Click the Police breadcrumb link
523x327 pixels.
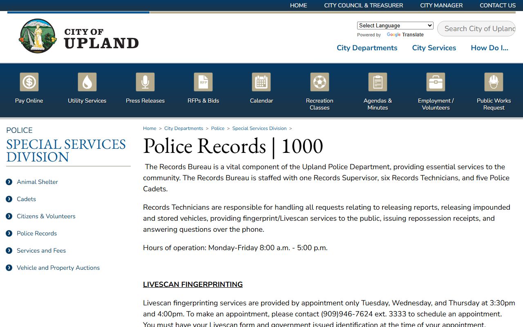coord(218,128)
